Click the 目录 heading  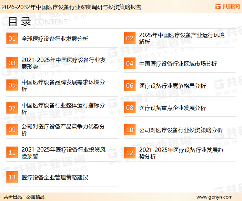tap(20, 22)
